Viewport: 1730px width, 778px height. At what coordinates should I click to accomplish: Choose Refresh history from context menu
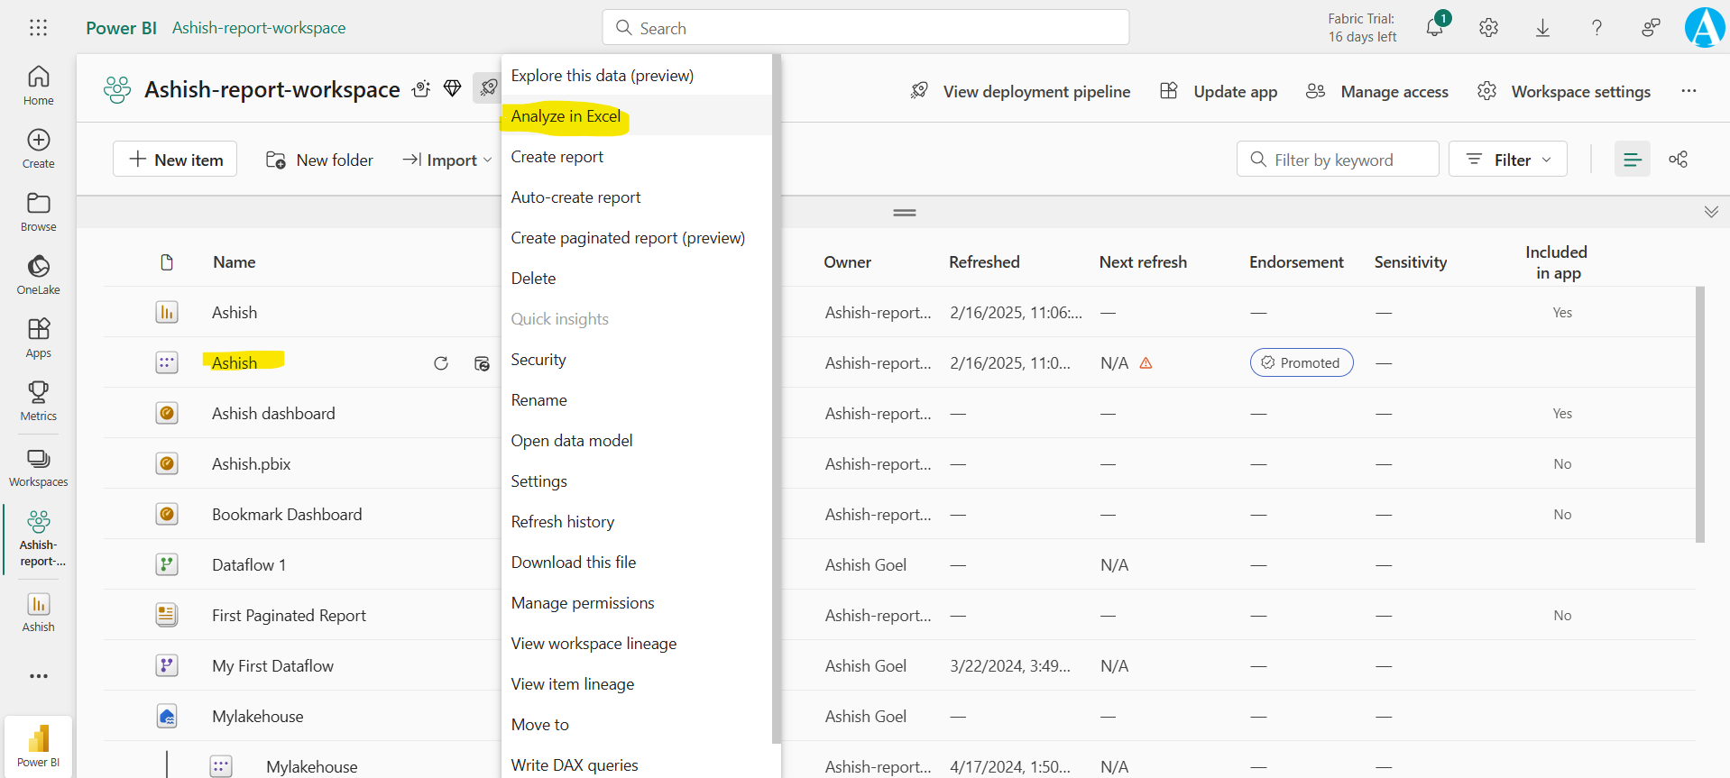[x=562, y=522]
